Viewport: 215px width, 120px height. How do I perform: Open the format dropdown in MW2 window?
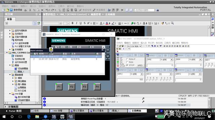172,60
